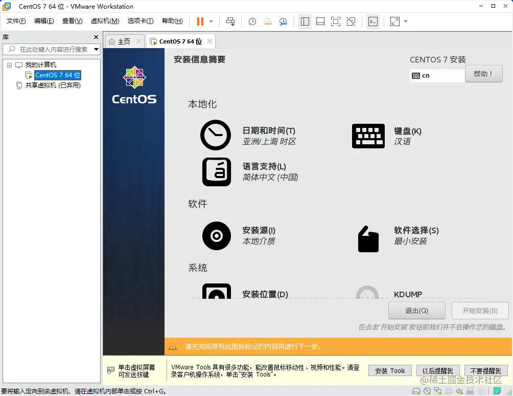Viewport: 513px width, 396px height.
Task: Open 日期和时间(T) clock icon
Action: 216,135
